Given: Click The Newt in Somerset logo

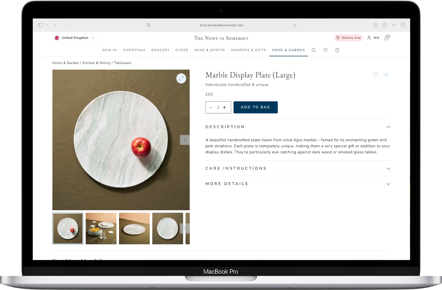Looking at the screenshot, I should [221, 38].
